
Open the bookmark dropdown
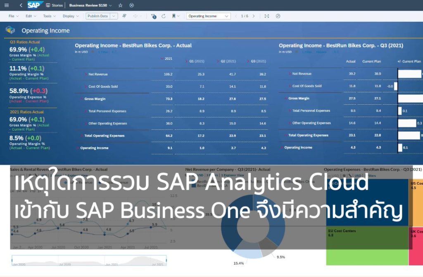(x=175, y=16)
